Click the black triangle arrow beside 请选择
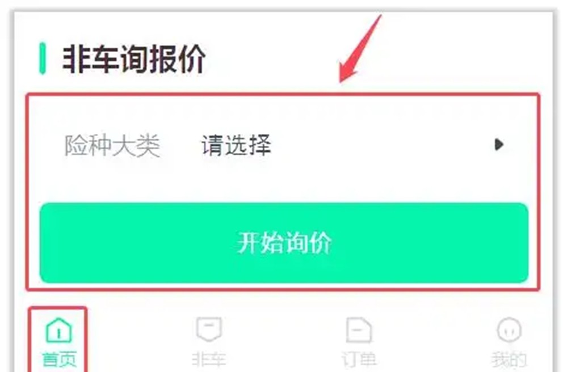 (x=499, y=145)
